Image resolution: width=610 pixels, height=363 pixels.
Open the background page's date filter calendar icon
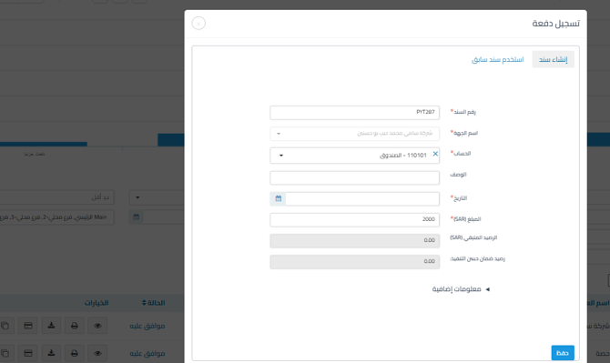[136, 217]
